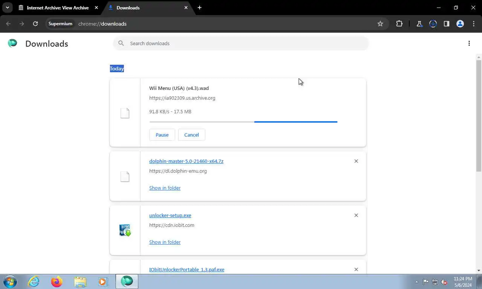482x289 pixels.
Task: Go forward to next page
Action: click(22, 24)
